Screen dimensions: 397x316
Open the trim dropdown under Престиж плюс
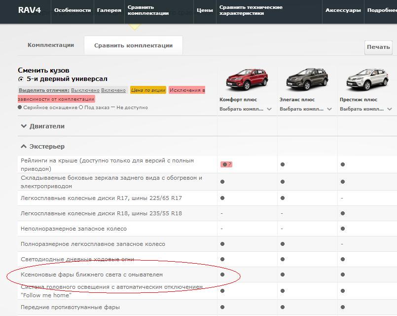tap(366, 109)
